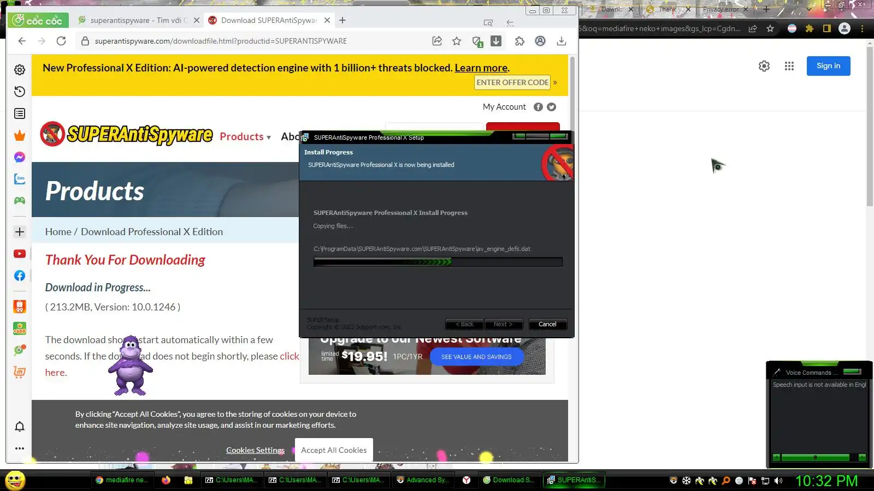Click ENTER OFFER CODE button
Image resolution: width=874 pixels, height=491 pixels.
coord(512,82)
